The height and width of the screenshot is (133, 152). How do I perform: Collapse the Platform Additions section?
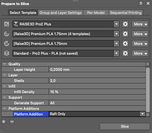tap(4, 108)
